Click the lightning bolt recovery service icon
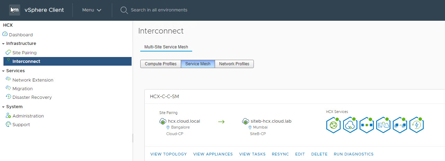 417,125
